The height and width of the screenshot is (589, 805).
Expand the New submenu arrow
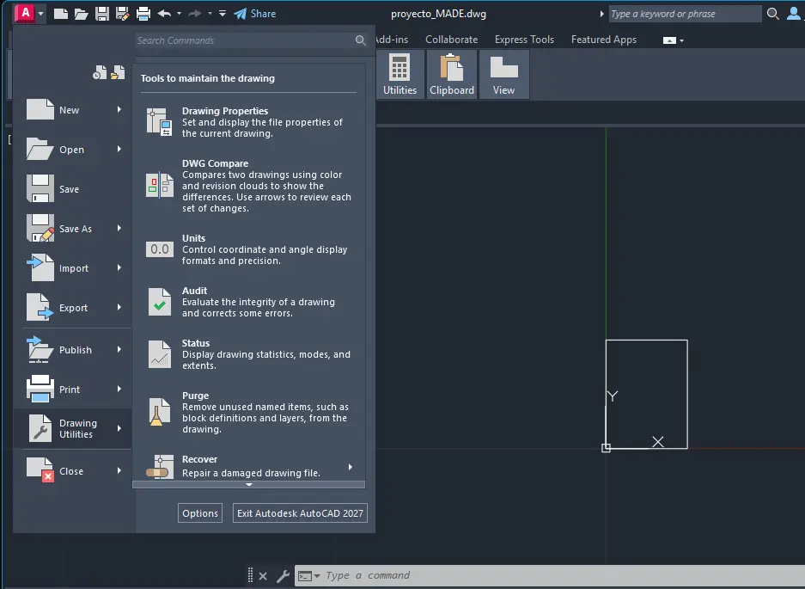click(x=119, y=109)
